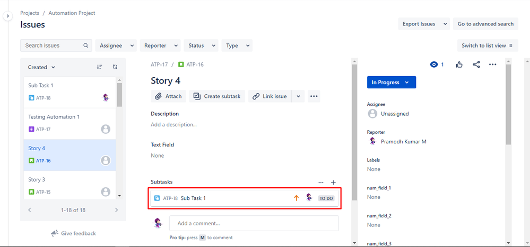
Task: Click the subtask assignee avatar
Action: click(309, 198)
